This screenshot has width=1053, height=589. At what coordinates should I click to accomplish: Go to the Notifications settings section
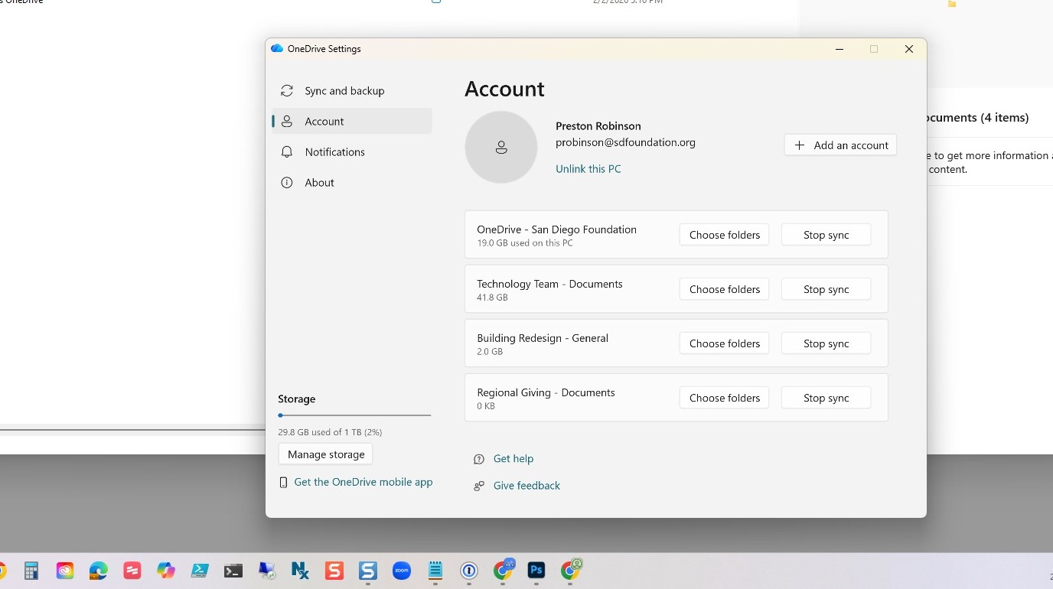tap(352, 152)
